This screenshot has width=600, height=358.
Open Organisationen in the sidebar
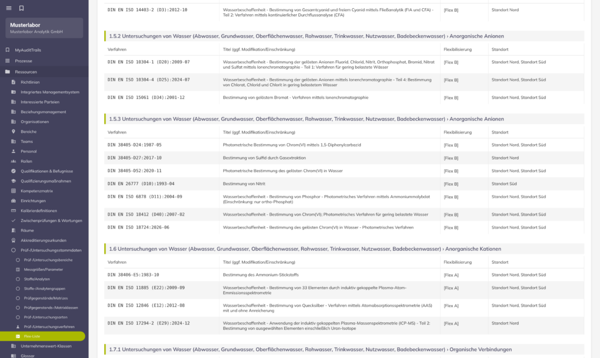coord(35,122)
